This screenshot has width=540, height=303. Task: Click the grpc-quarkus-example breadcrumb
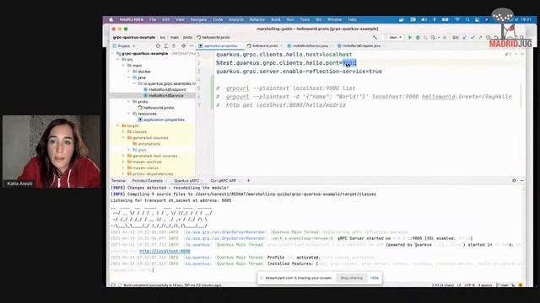[133, 37]
